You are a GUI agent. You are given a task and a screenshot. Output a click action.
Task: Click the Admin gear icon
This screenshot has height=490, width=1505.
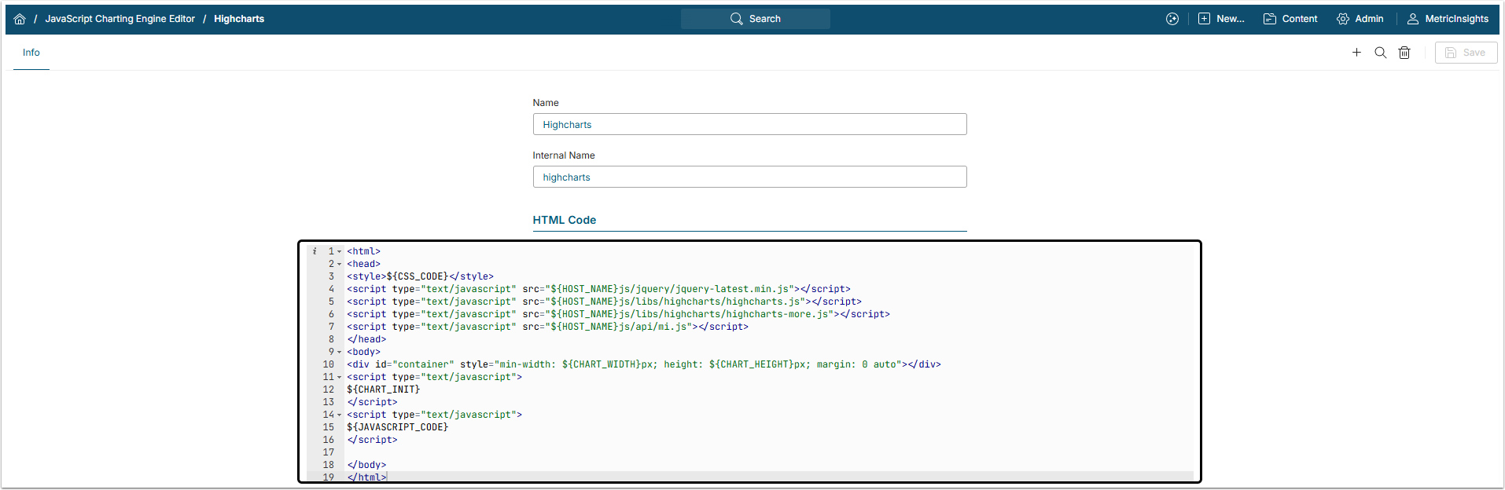tap(1343, 19)
